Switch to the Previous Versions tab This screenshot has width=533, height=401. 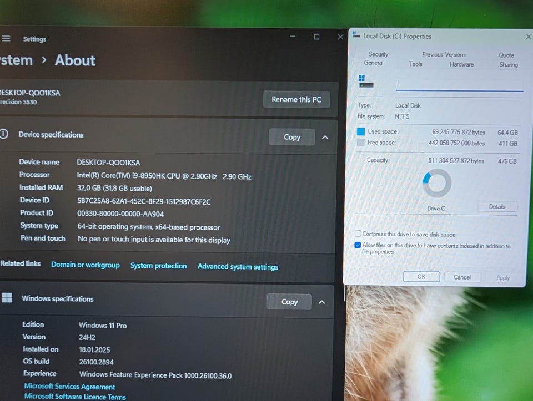444,55
